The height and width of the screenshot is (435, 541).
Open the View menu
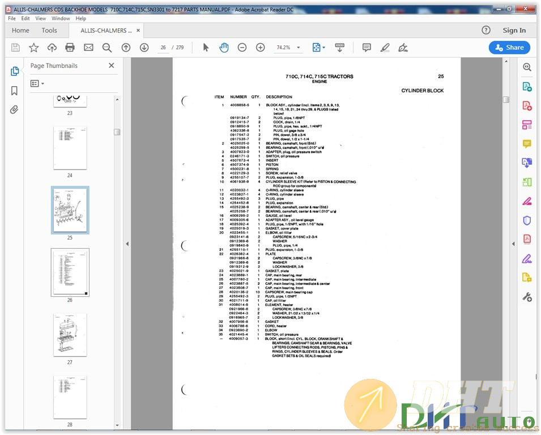click(40, 18)
